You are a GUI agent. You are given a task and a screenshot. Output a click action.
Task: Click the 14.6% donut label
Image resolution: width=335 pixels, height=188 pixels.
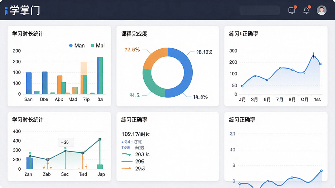[x=200, y=97]
